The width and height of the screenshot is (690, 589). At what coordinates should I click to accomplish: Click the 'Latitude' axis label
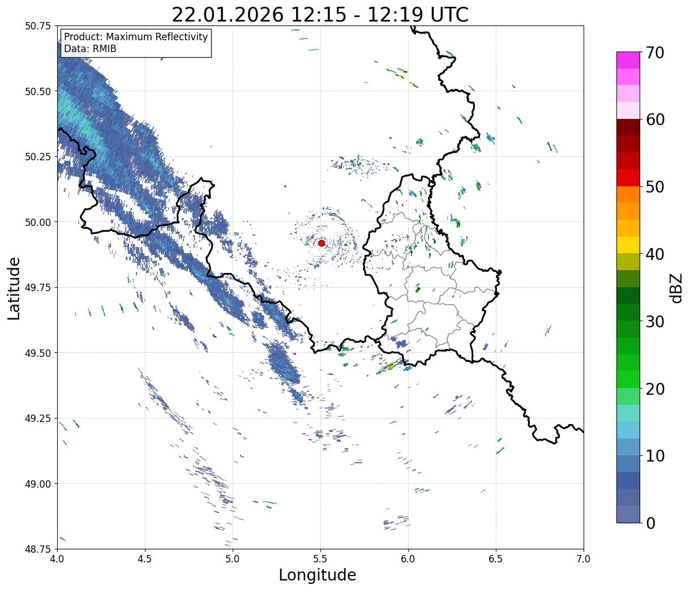click(14, 288)
